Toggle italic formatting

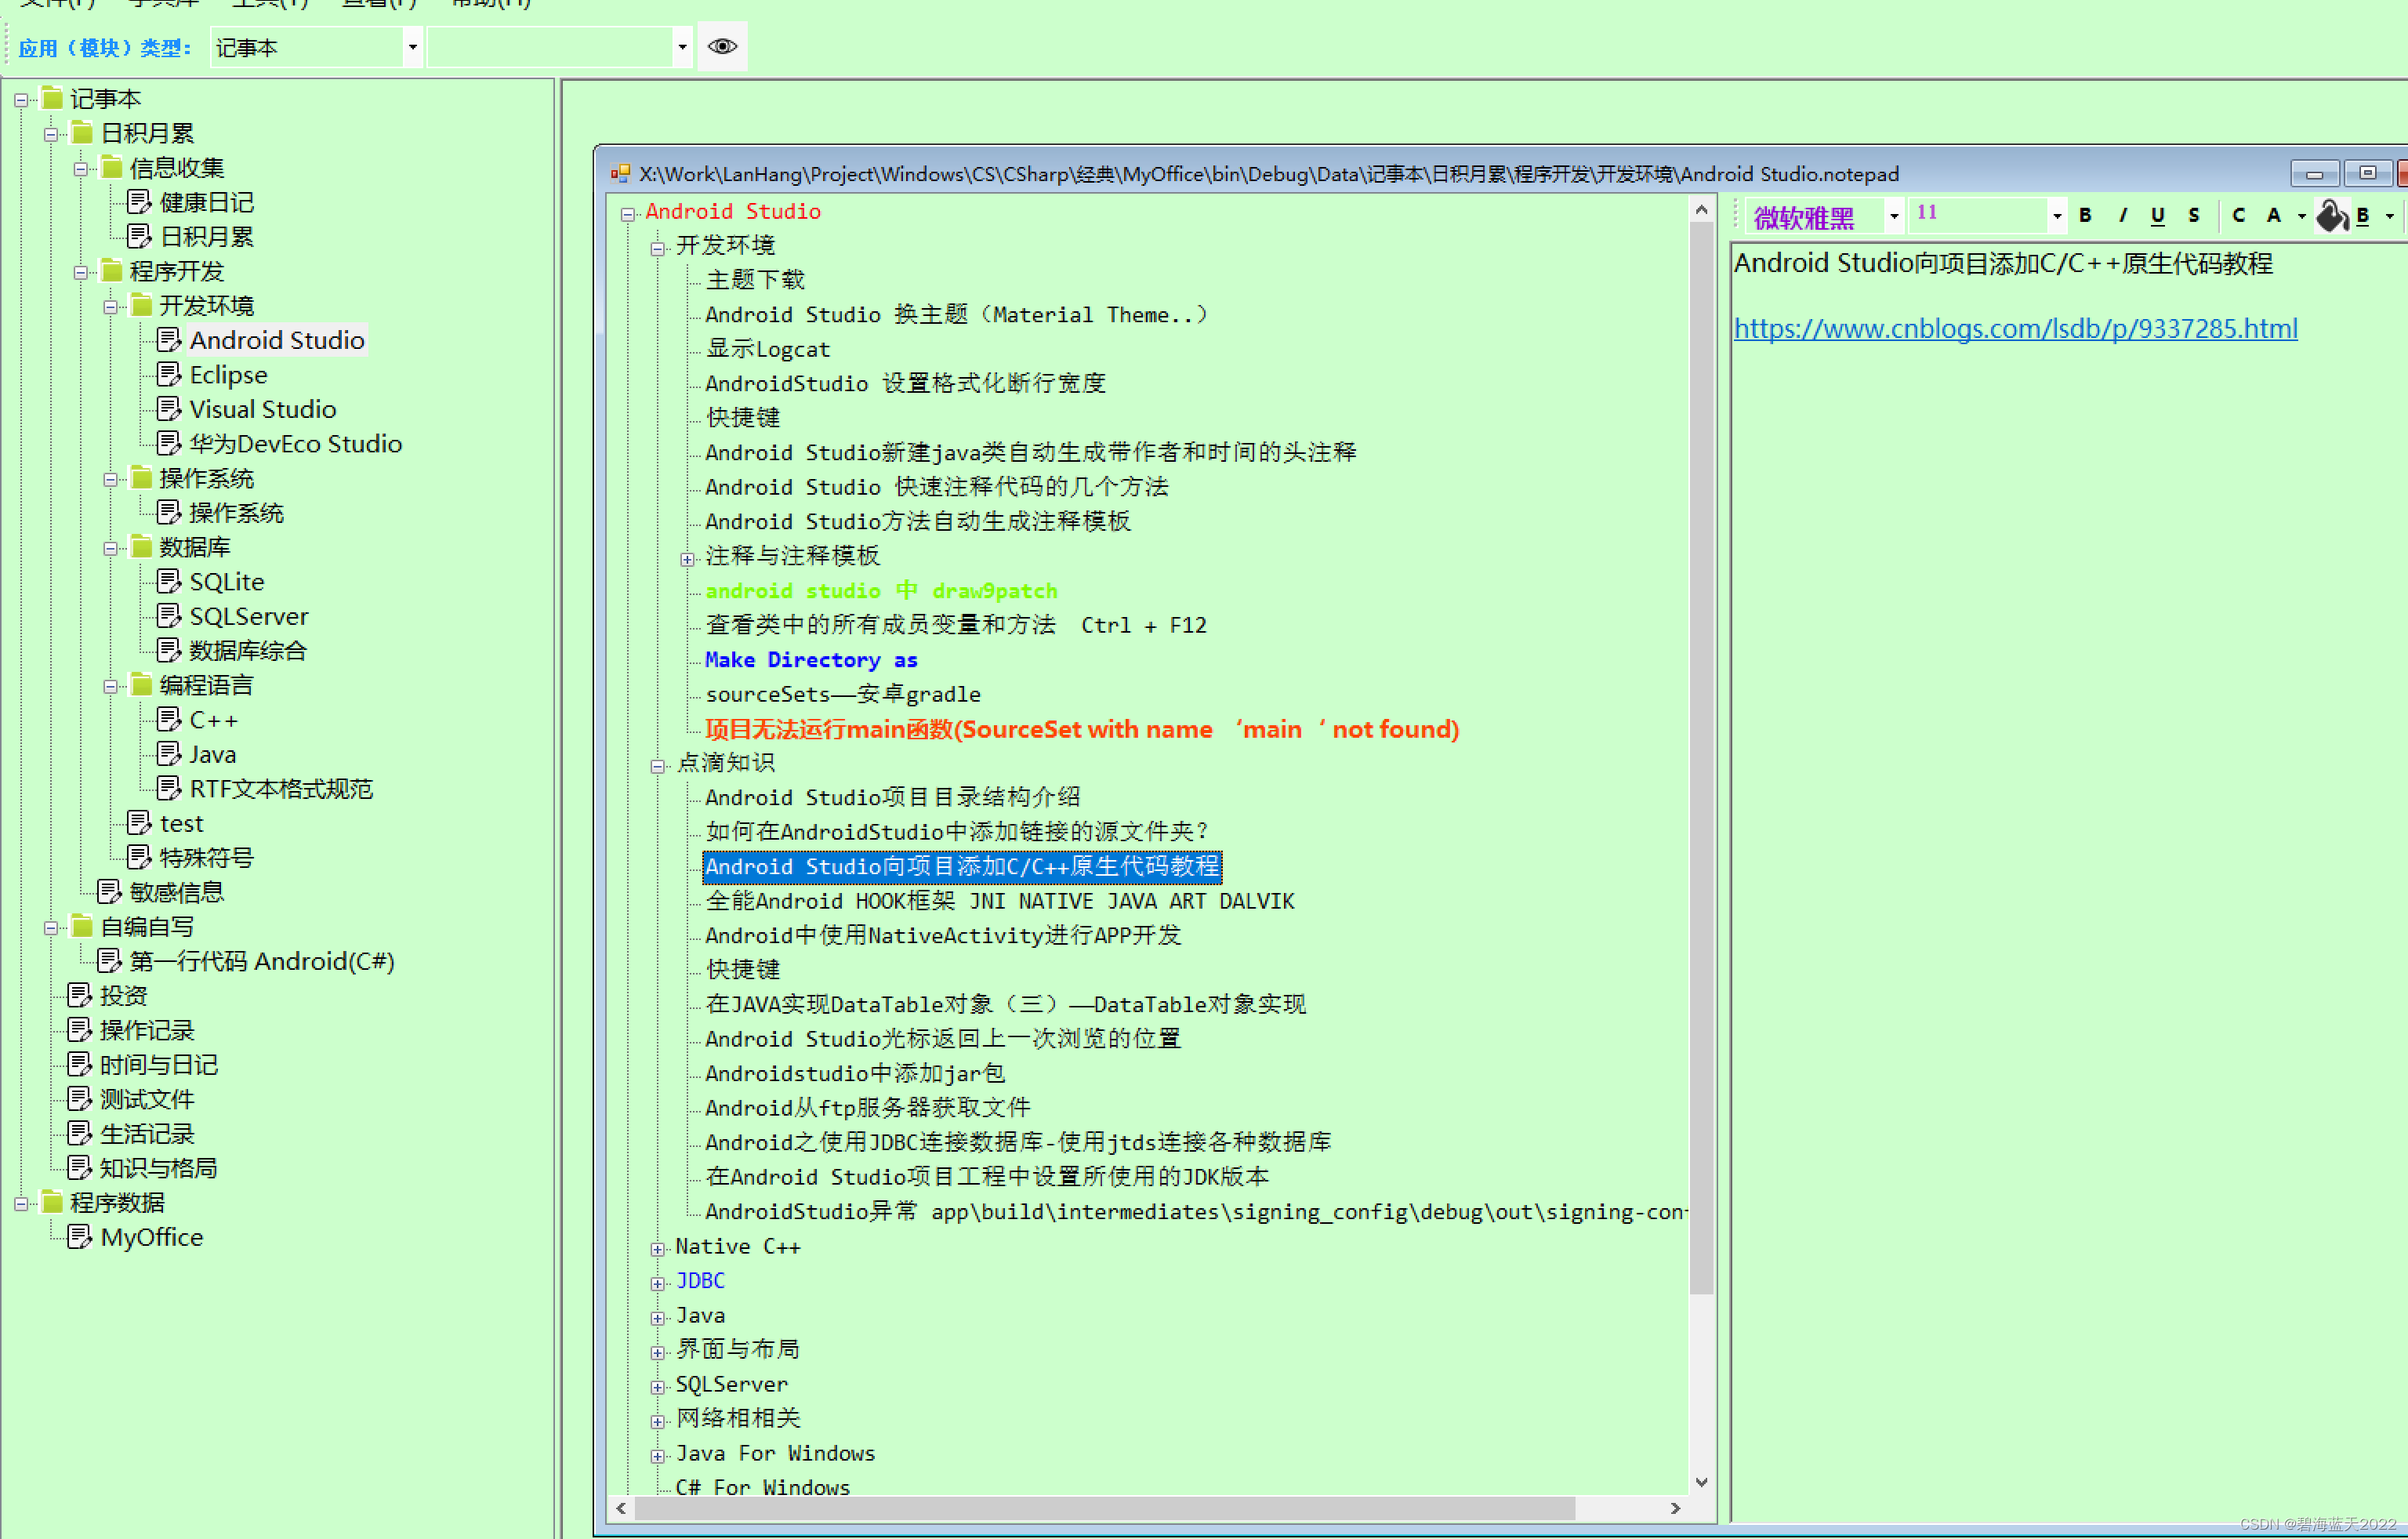tap(2122, 215)
